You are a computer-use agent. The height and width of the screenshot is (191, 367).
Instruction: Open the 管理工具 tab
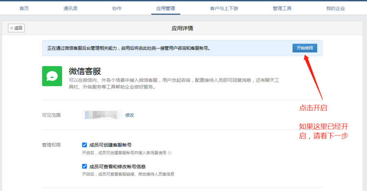point(282,9)
